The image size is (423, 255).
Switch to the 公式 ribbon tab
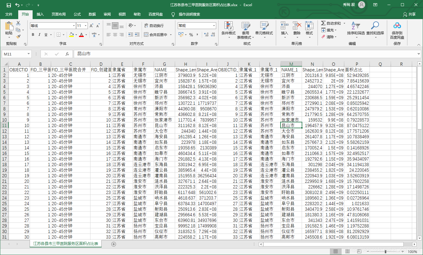[x=77, y=14]
